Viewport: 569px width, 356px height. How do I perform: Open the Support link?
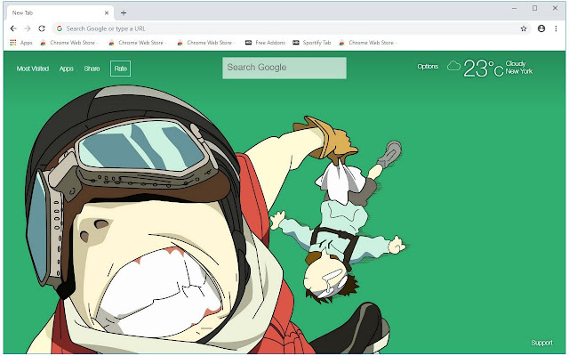tap(541, 343)
